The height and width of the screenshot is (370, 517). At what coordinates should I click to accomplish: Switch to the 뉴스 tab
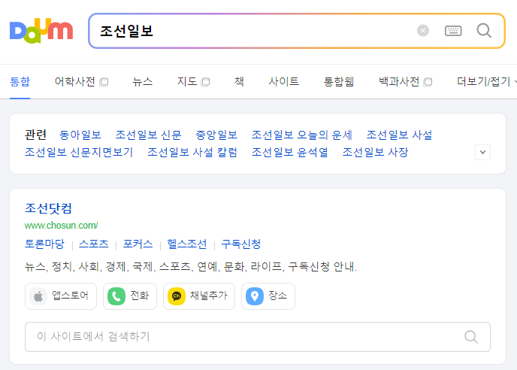pyautogui.click(x=143, y=81)
